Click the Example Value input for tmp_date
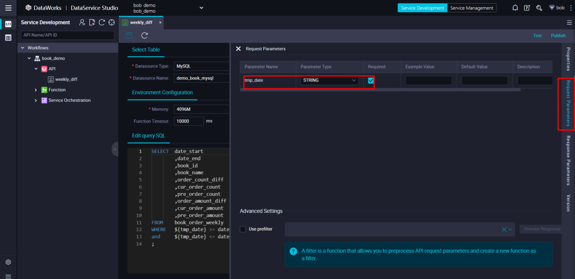This screenshot has height=279, width=575. point(428,80)
